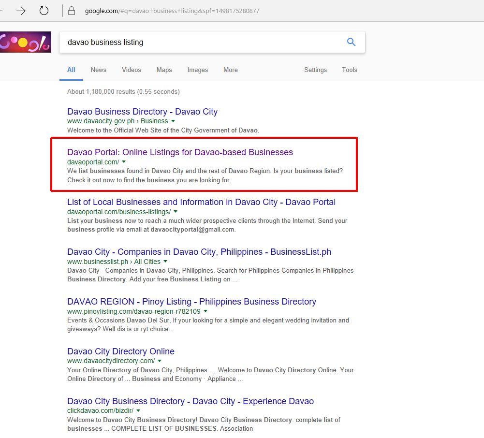Open DAVAO REGION - Pinoy Listing result
The height and width of the screenshot is (438, 484).
point(191,302)
